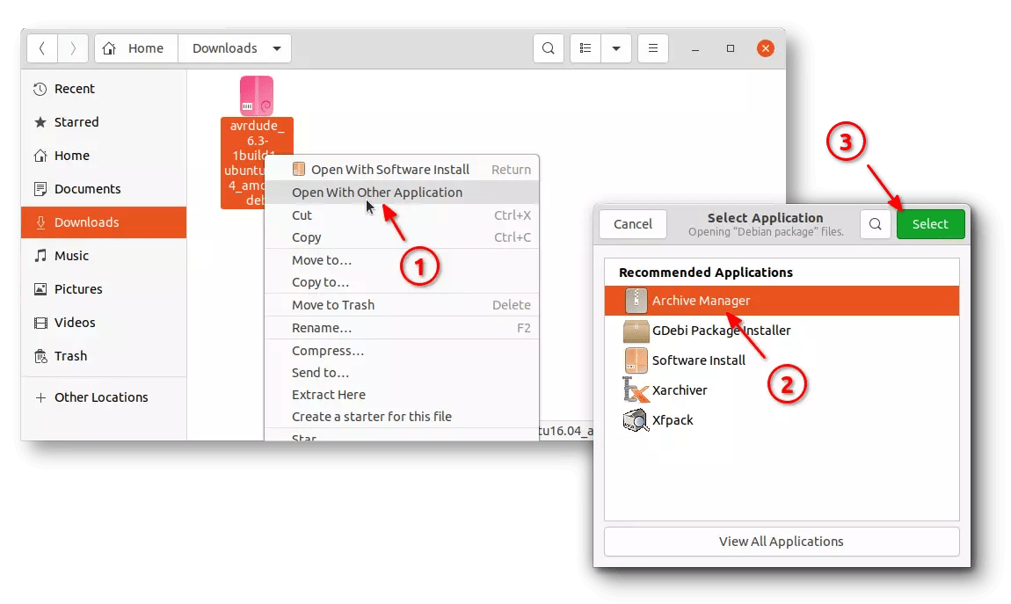Open Music in the sidebar

[103, 256]
